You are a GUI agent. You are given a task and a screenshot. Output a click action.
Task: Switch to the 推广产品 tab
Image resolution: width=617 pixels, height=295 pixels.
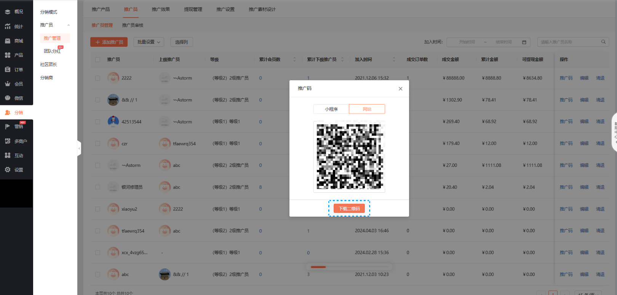click(101, 9)
